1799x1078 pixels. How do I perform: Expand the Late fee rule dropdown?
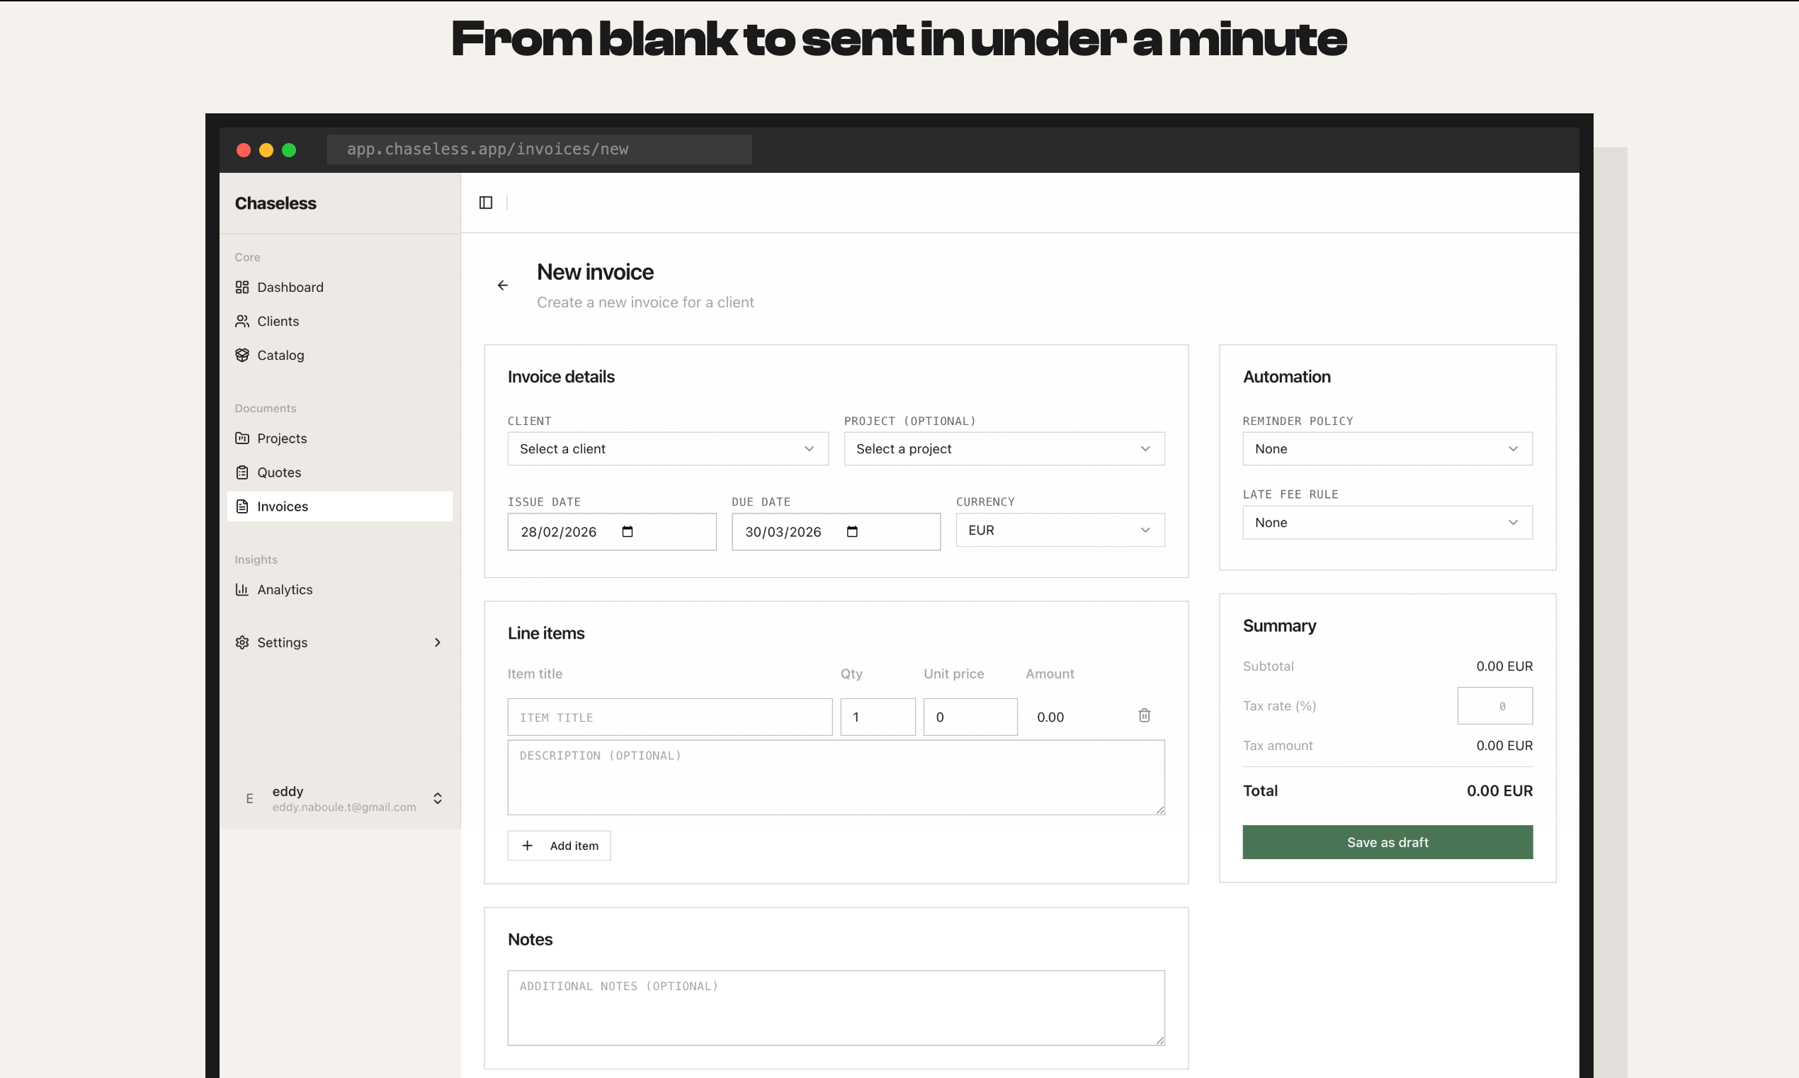1387,522
